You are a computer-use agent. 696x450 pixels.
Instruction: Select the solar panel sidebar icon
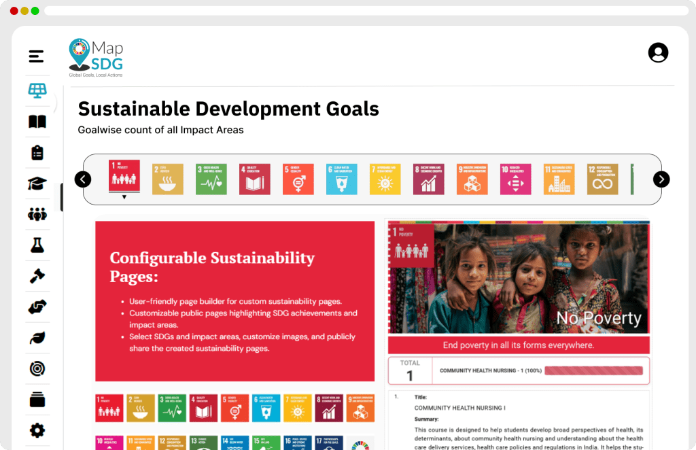(37, 90)
